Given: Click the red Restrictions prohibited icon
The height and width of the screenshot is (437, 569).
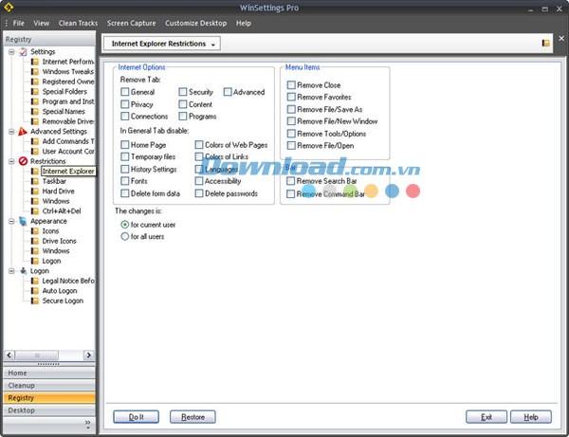Looking at the screenshot, I should (x=23, y=161).
